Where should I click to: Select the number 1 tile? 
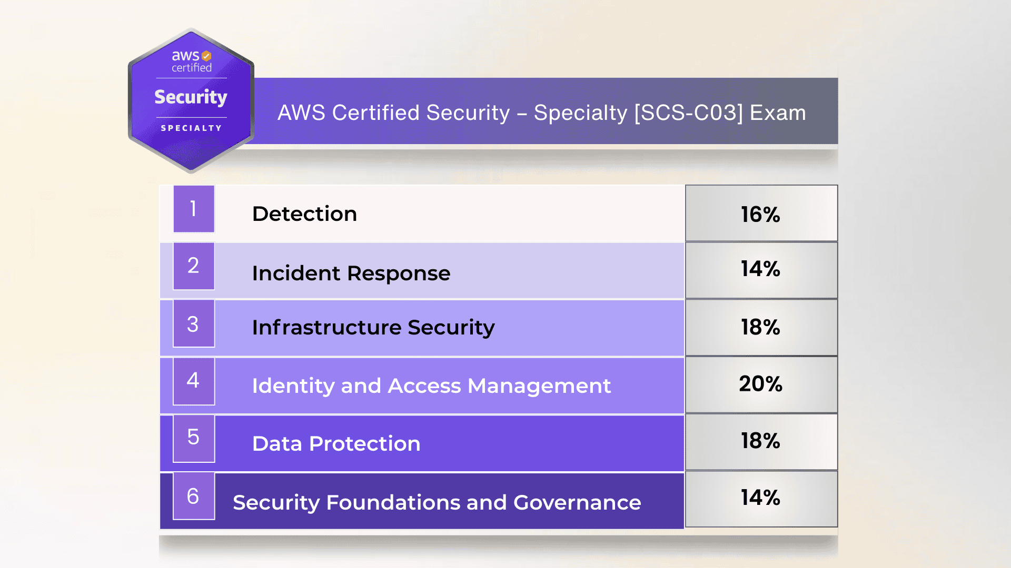click(x=194, y=209)
